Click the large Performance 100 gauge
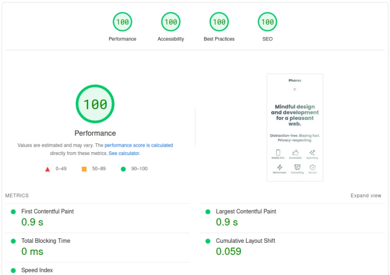This screenshot has height=275, width=390. click(x=95, y=104)
